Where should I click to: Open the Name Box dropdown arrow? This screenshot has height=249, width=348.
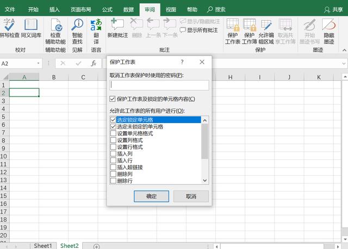point(38,63)
